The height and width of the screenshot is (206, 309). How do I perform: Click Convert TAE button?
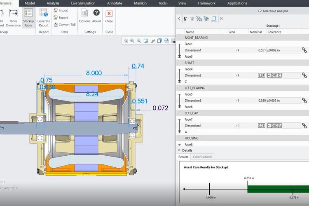(64, 25)
